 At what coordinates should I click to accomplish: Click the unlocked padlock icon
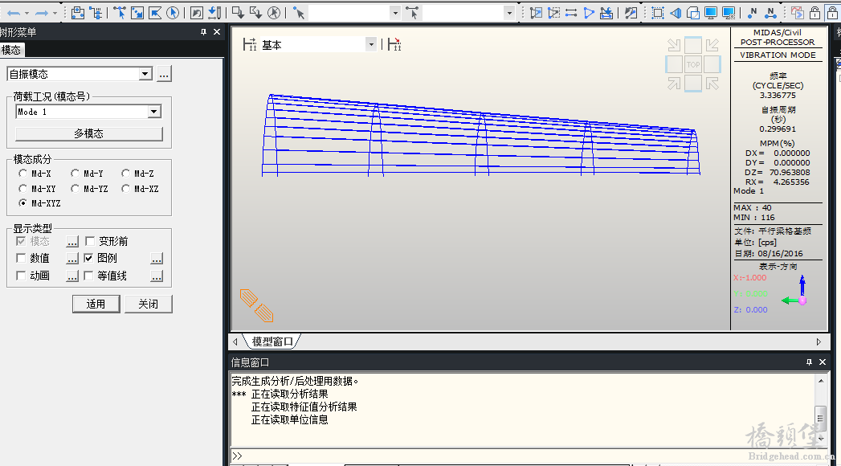814,13
